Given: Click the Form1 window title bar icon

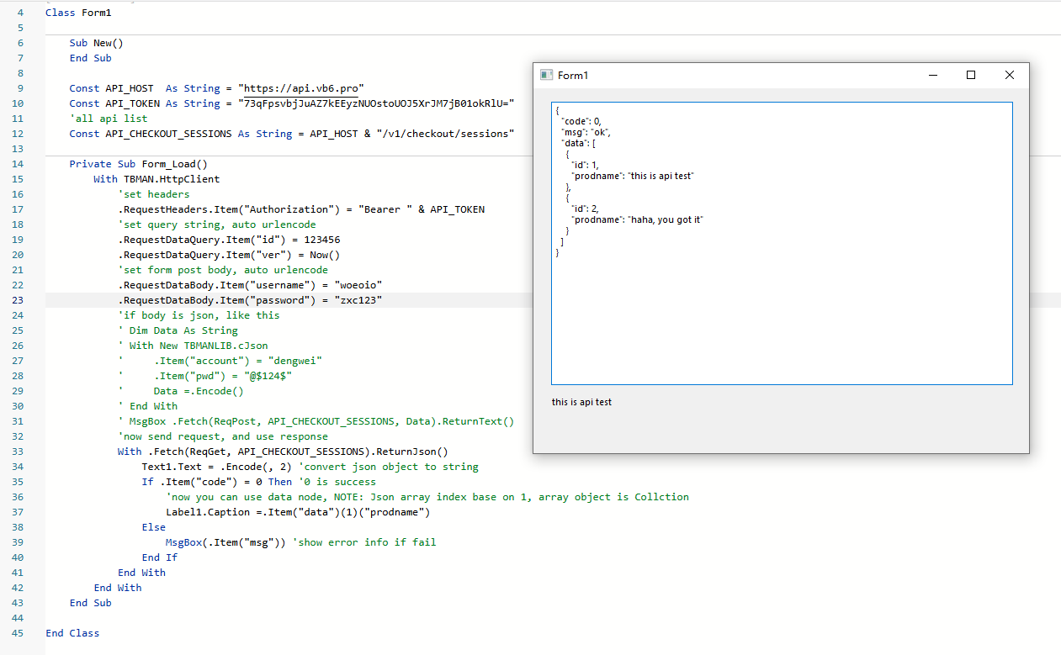Looking at the screenshot, I should [x=545, y=76].
